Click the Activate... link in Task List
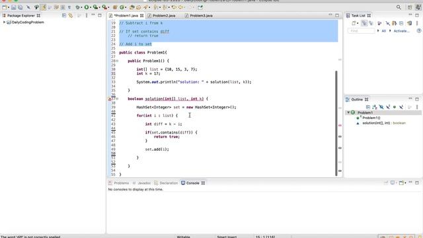Image resolution: width=423 pixels, height=238 pixels. pos(401,31)
